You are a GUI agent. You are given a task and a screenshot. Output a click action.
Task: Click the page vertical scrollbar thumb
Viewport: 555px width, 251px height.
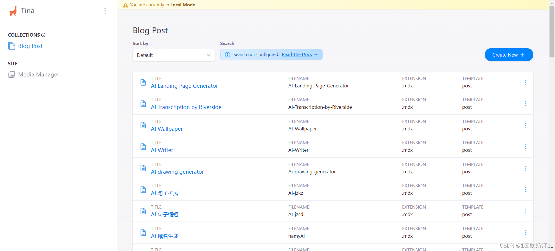tap(552, 32)
